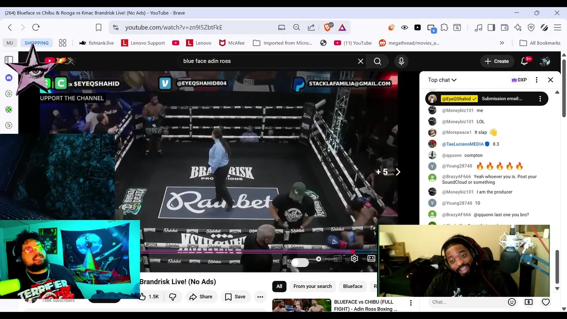Open the emoji picker in live chat
The width and height of the screenshot is (567, 319).
512,302
